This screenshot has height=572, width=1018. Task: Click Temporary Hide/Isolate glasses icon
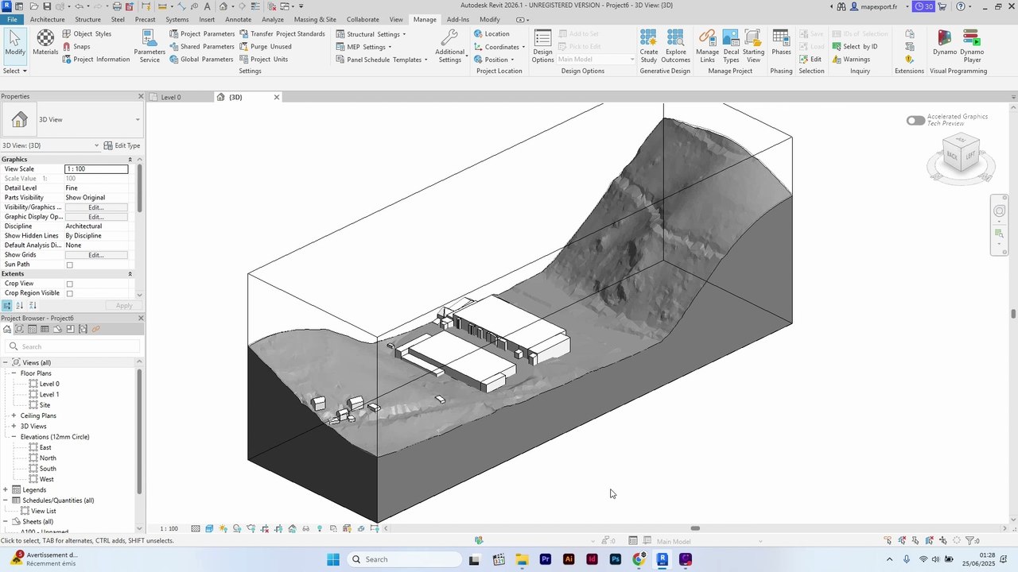click(306, 529)
